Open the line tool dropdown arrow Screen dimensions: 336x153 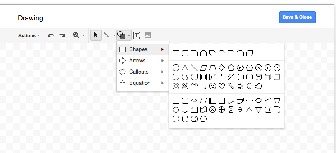coord(114,36)
